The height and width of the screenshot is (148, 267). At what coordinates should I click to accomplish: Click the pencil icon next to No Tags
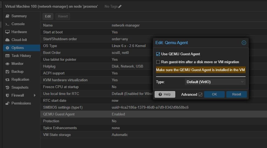(120, 6)
